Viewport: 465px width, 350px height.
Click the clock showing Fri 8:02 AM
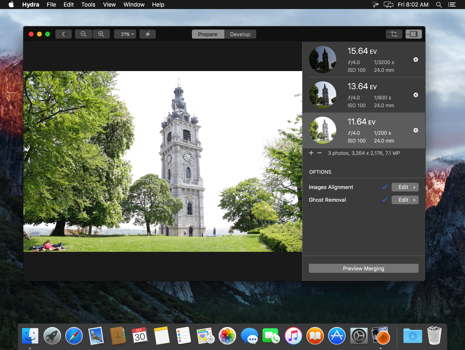pos(413,5)
